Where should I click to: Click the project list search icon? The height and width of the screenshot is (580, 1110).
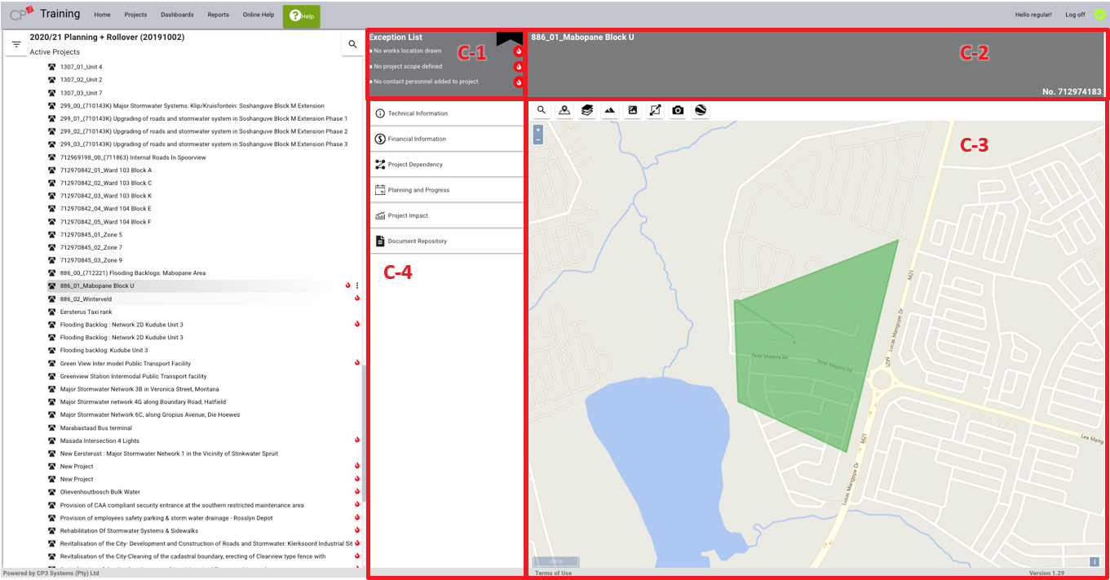click(x=352, y=44)
